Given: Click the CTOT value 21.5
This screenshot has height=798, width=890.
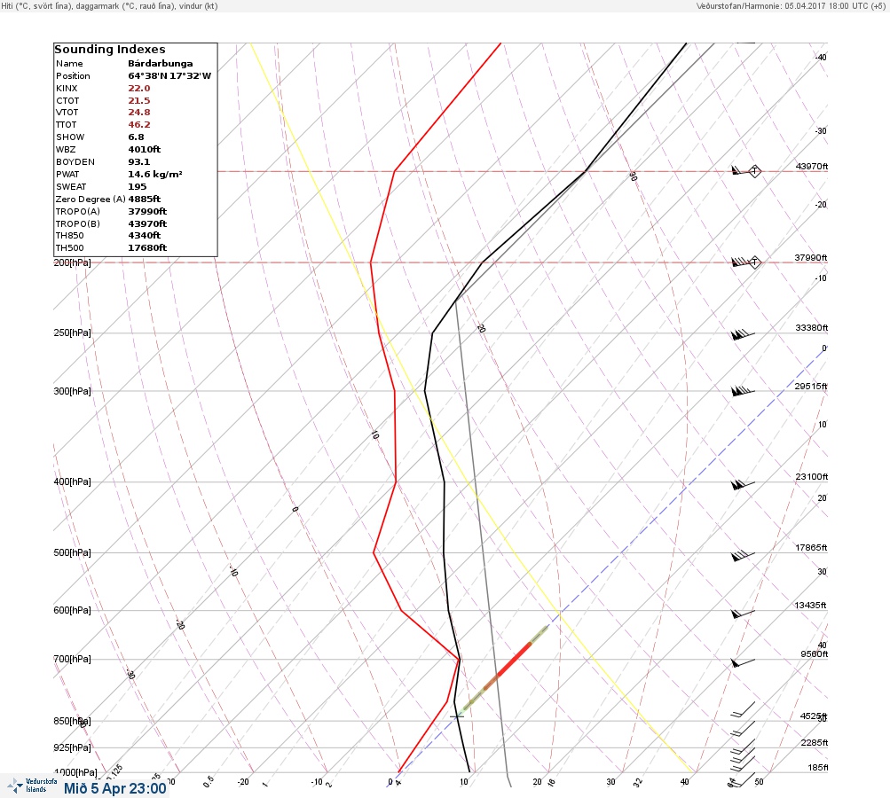Looking at the screenshot, I should click(139, 101).
